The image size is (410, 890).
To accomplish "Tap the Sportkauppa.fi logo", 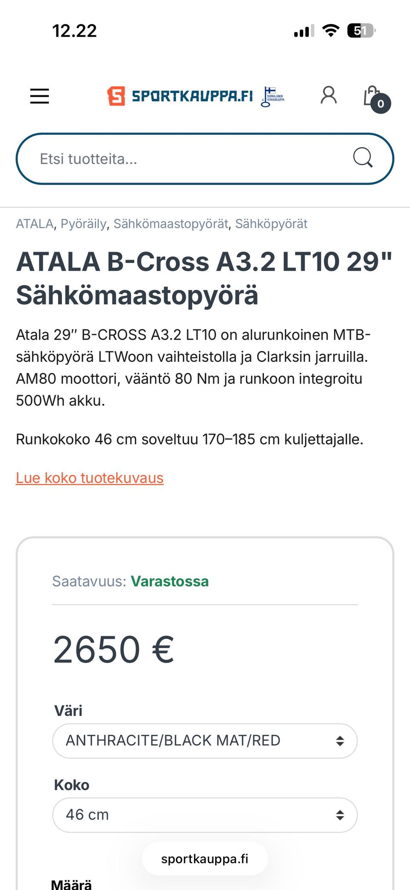I will pos(180,96).
